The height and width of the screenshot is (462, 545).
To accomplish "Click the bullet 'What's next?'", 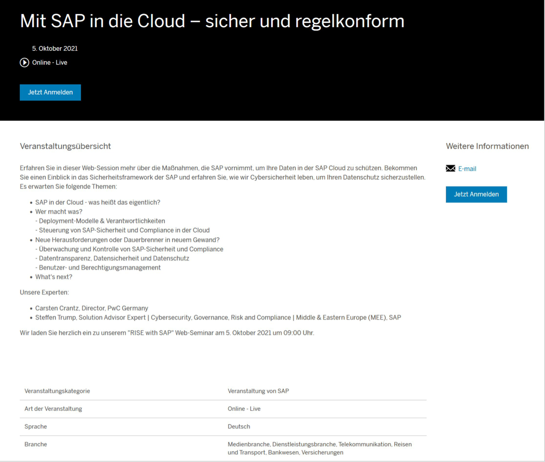I will (54, 277).
